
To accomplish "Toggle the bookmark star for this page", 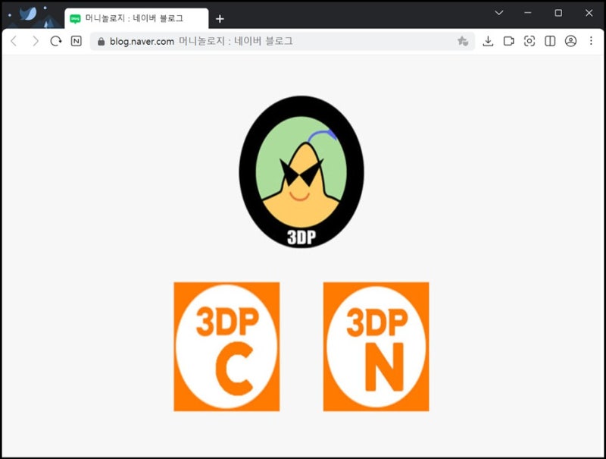I will pyautogui.click(x=462, y=42).
